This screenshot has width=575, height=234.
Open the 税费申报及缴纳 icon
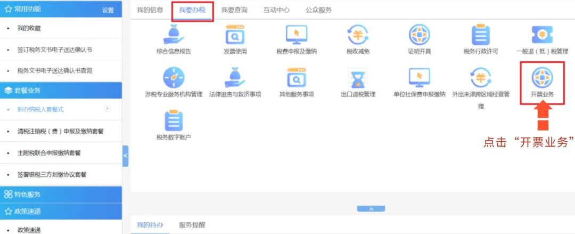tap(297, 35)
